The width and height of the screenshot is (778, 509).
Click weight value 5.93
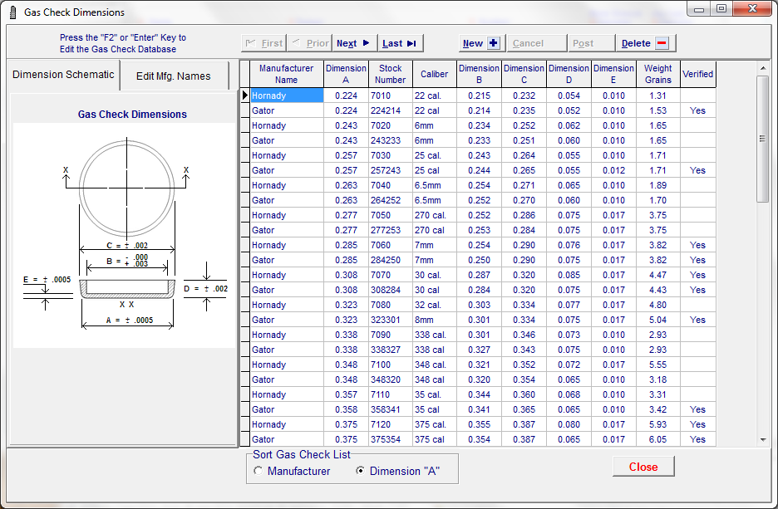coord(658,424)
